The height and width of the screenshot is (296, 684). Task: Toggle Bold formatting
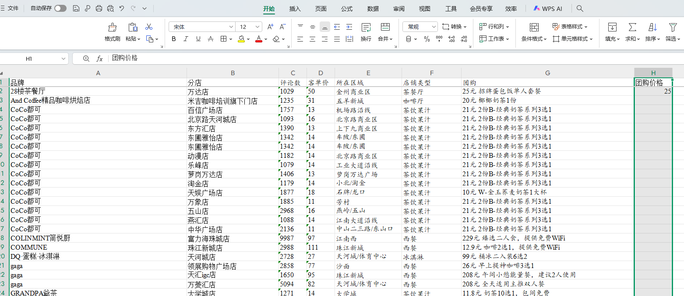click(x=174, y=39)
